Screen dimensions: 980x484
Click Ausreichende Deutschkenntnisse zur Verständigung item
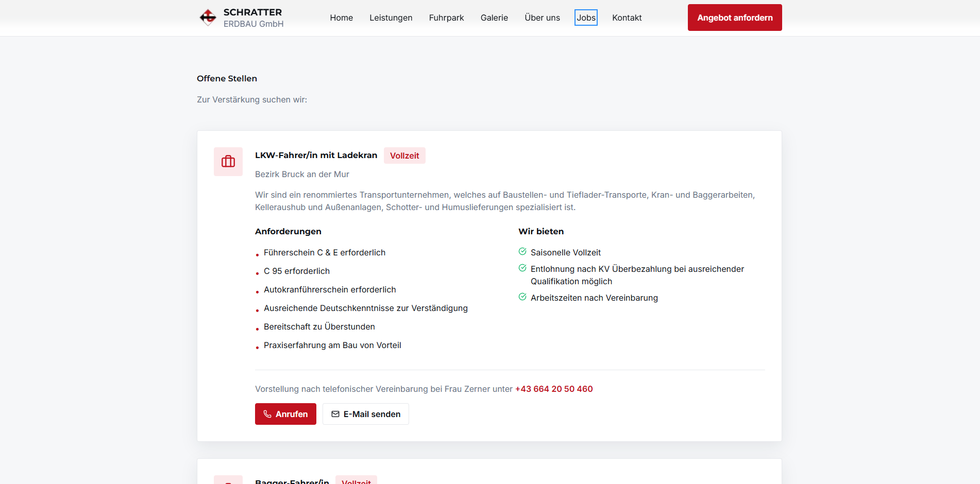tap(366, 308)
